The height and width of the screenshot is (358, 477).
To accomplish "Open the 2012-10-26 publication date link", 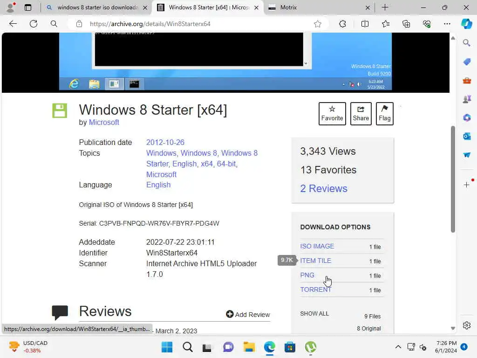I will click(x=165, y=143).
